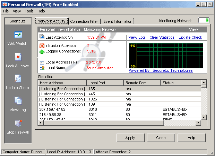Sort by Local Port column header
This screenshot has height=156, width=215.
click(105, 83)
